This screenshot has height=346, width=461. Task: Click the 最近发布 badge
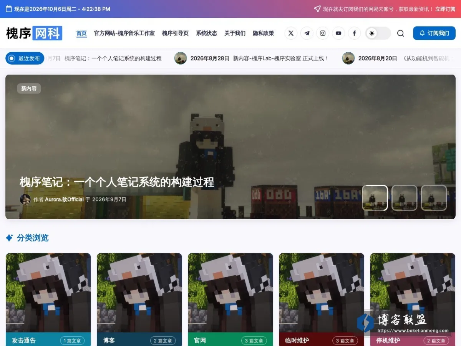coord(25,58)
